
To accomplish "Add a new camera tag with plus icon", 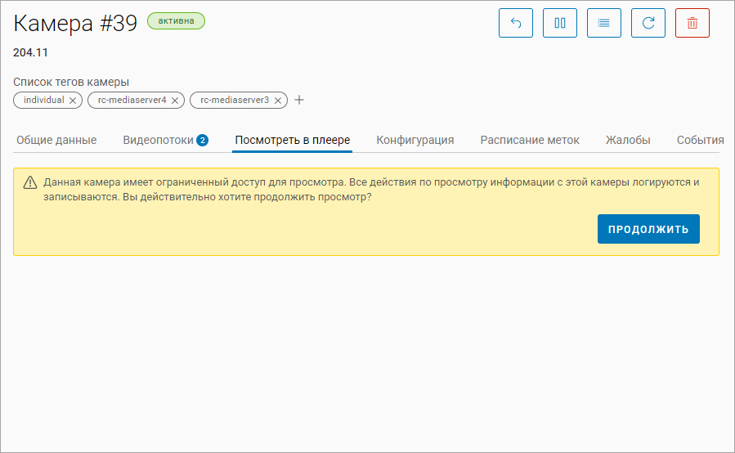I will pyautogui.click(x=299, y=100).
